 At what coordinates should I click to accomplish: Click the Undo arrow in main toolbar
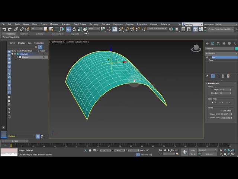[x=4, y=29]
